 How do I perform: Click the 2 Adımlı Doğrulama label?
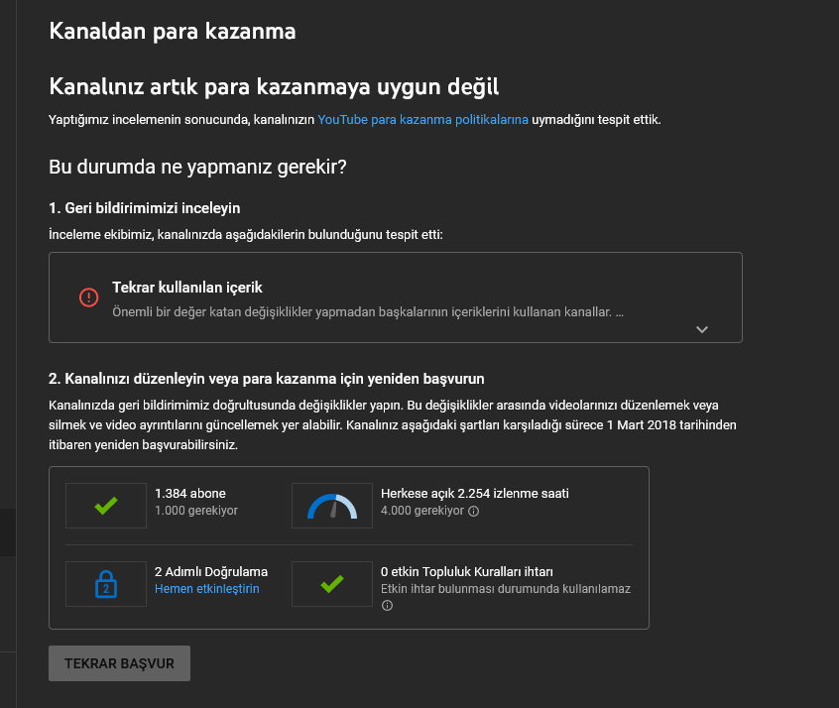(x=211, y=571)
